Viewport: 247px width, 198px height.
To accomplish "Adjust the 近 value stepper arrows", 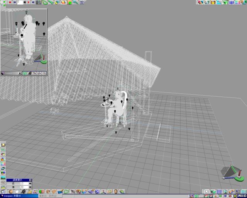I will coord(30,183).
